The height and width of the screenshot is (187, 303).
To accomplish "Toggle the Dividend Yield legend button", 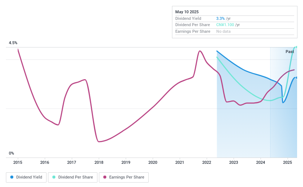I will (x=26, y=177).
